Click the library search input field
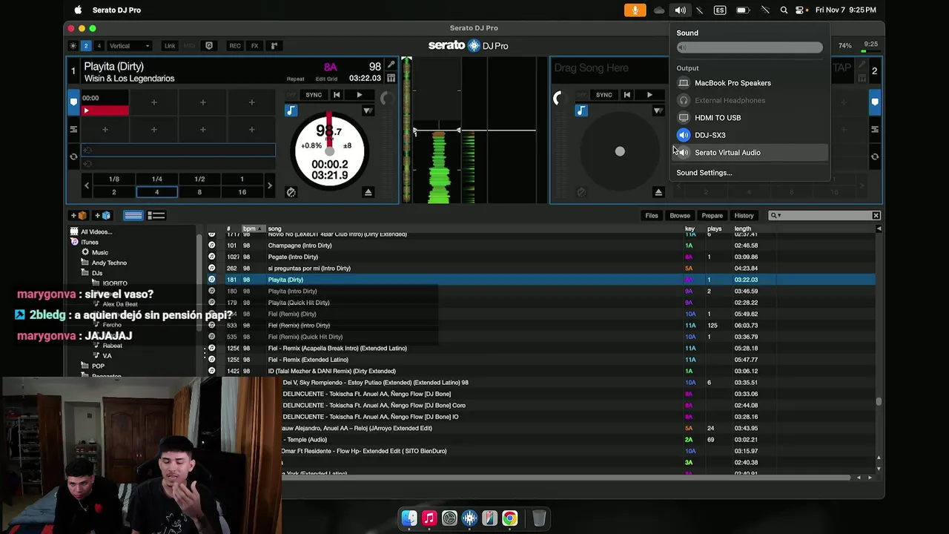Screen dimensions: 949x534 [824, 215]
